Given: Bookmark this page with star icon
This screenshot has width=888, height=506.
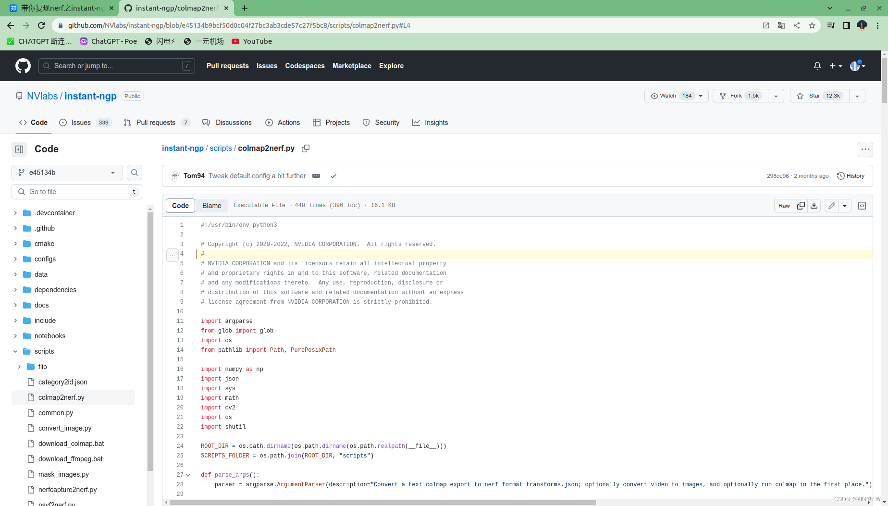Looking at the screenshot, I should pos(812,25).
